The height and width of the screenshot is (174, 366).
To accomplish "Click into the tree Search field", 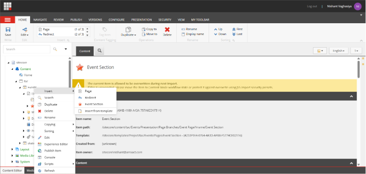I will click(x=26, y=49).
